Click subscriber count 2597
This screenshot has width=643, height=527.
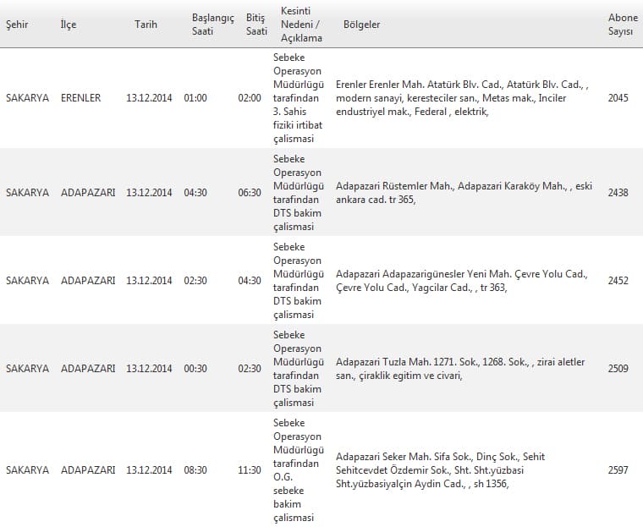(618, 470)
